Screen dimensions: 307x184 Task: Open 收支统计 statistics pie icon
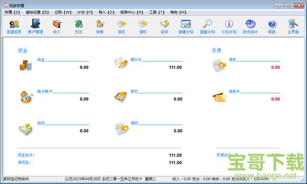[250, 27]
